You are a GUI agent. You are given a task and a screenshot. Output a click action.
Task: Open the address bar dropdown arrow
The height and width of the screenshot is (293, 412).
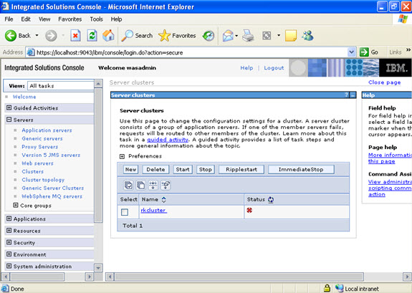(x=352, y=52)
